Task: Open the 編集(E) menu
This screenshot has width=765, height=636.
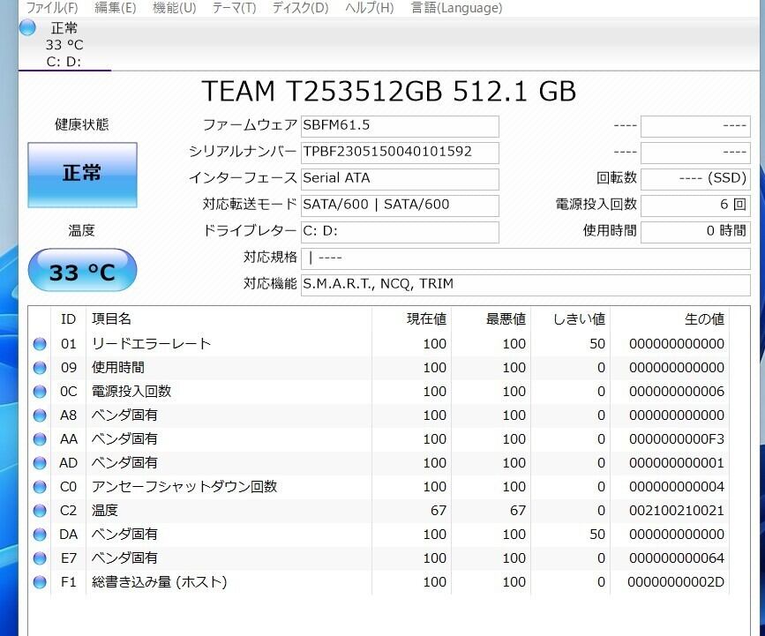Action: click(115, 8)
